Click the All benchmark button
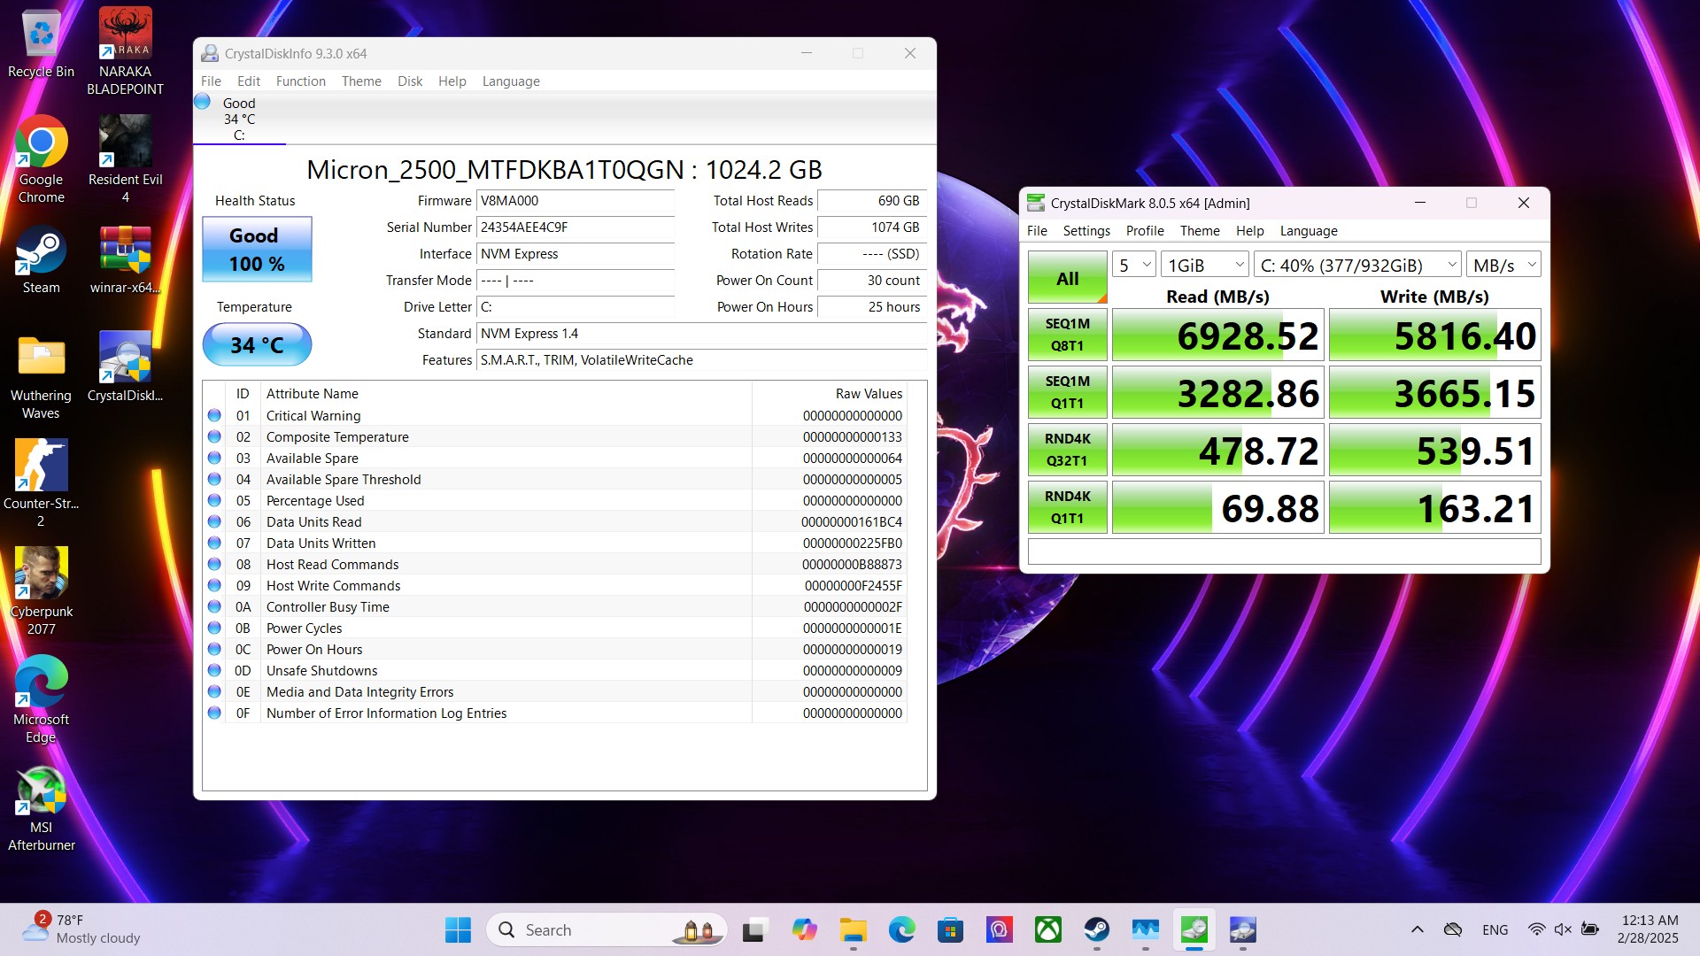1700x956 pixels. 1068,278
